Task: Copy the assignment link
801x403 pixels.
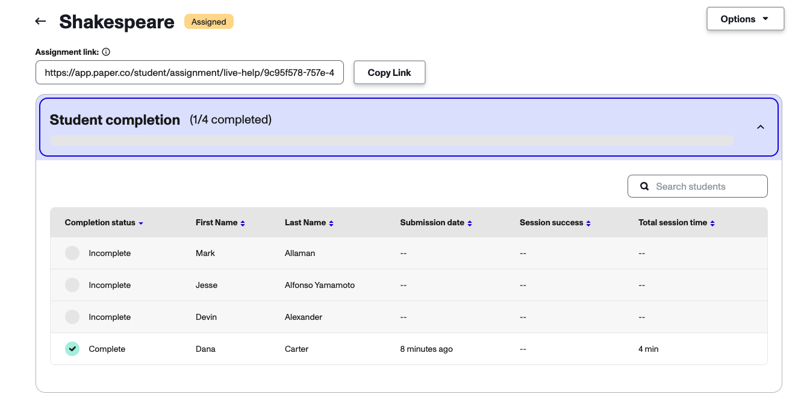Action: [389, 72]
